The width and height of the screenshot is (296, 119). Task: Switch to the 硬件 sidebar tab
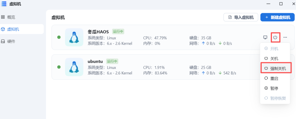11,41
